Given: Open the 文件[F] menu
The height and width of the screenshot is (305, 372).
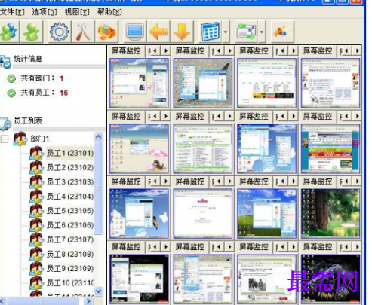Looking at the screenshot, I should 12,12.
